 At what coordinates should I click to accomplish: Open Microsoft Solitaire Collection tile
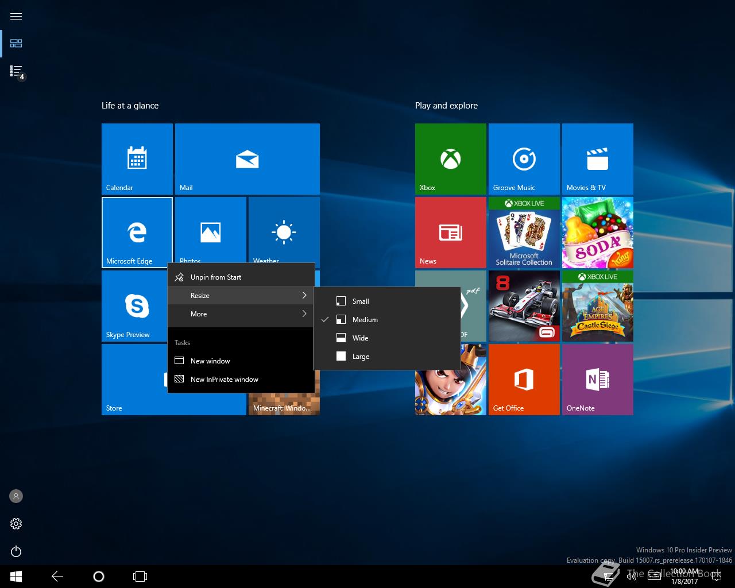click(x=524, y=233)
